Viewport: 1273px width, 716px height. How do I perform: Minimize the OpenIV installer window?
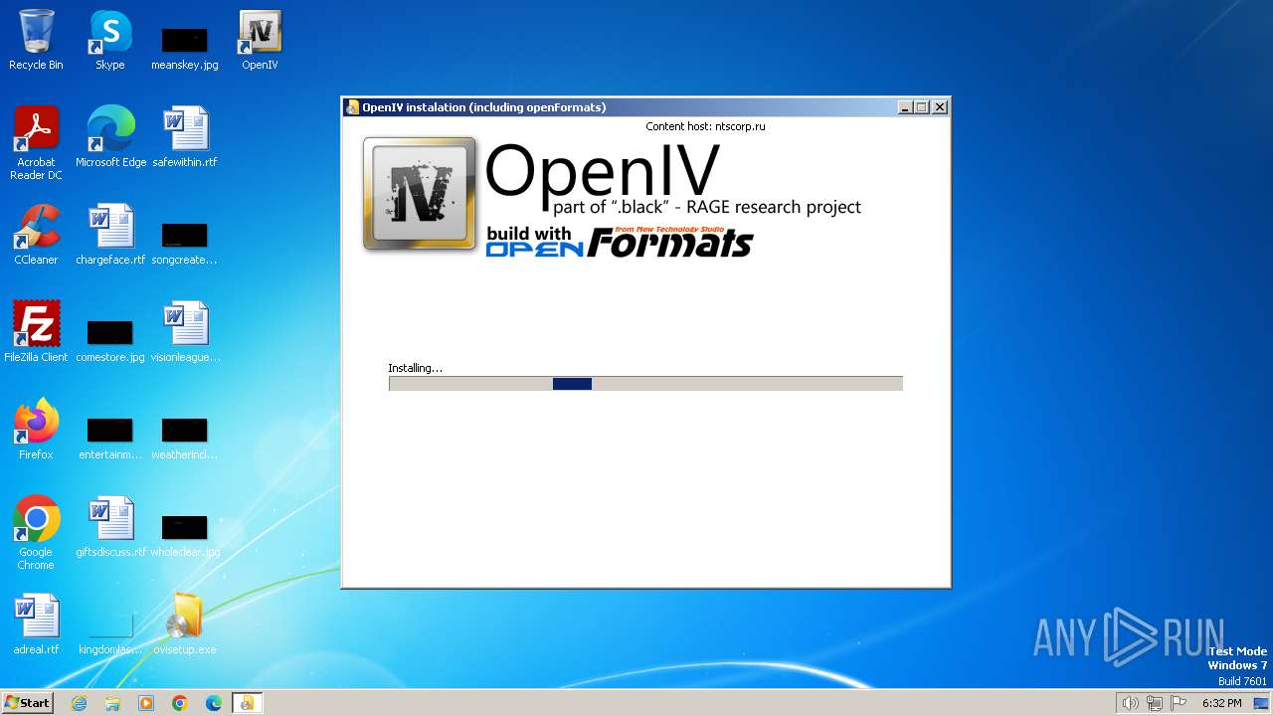click(905, 107)
